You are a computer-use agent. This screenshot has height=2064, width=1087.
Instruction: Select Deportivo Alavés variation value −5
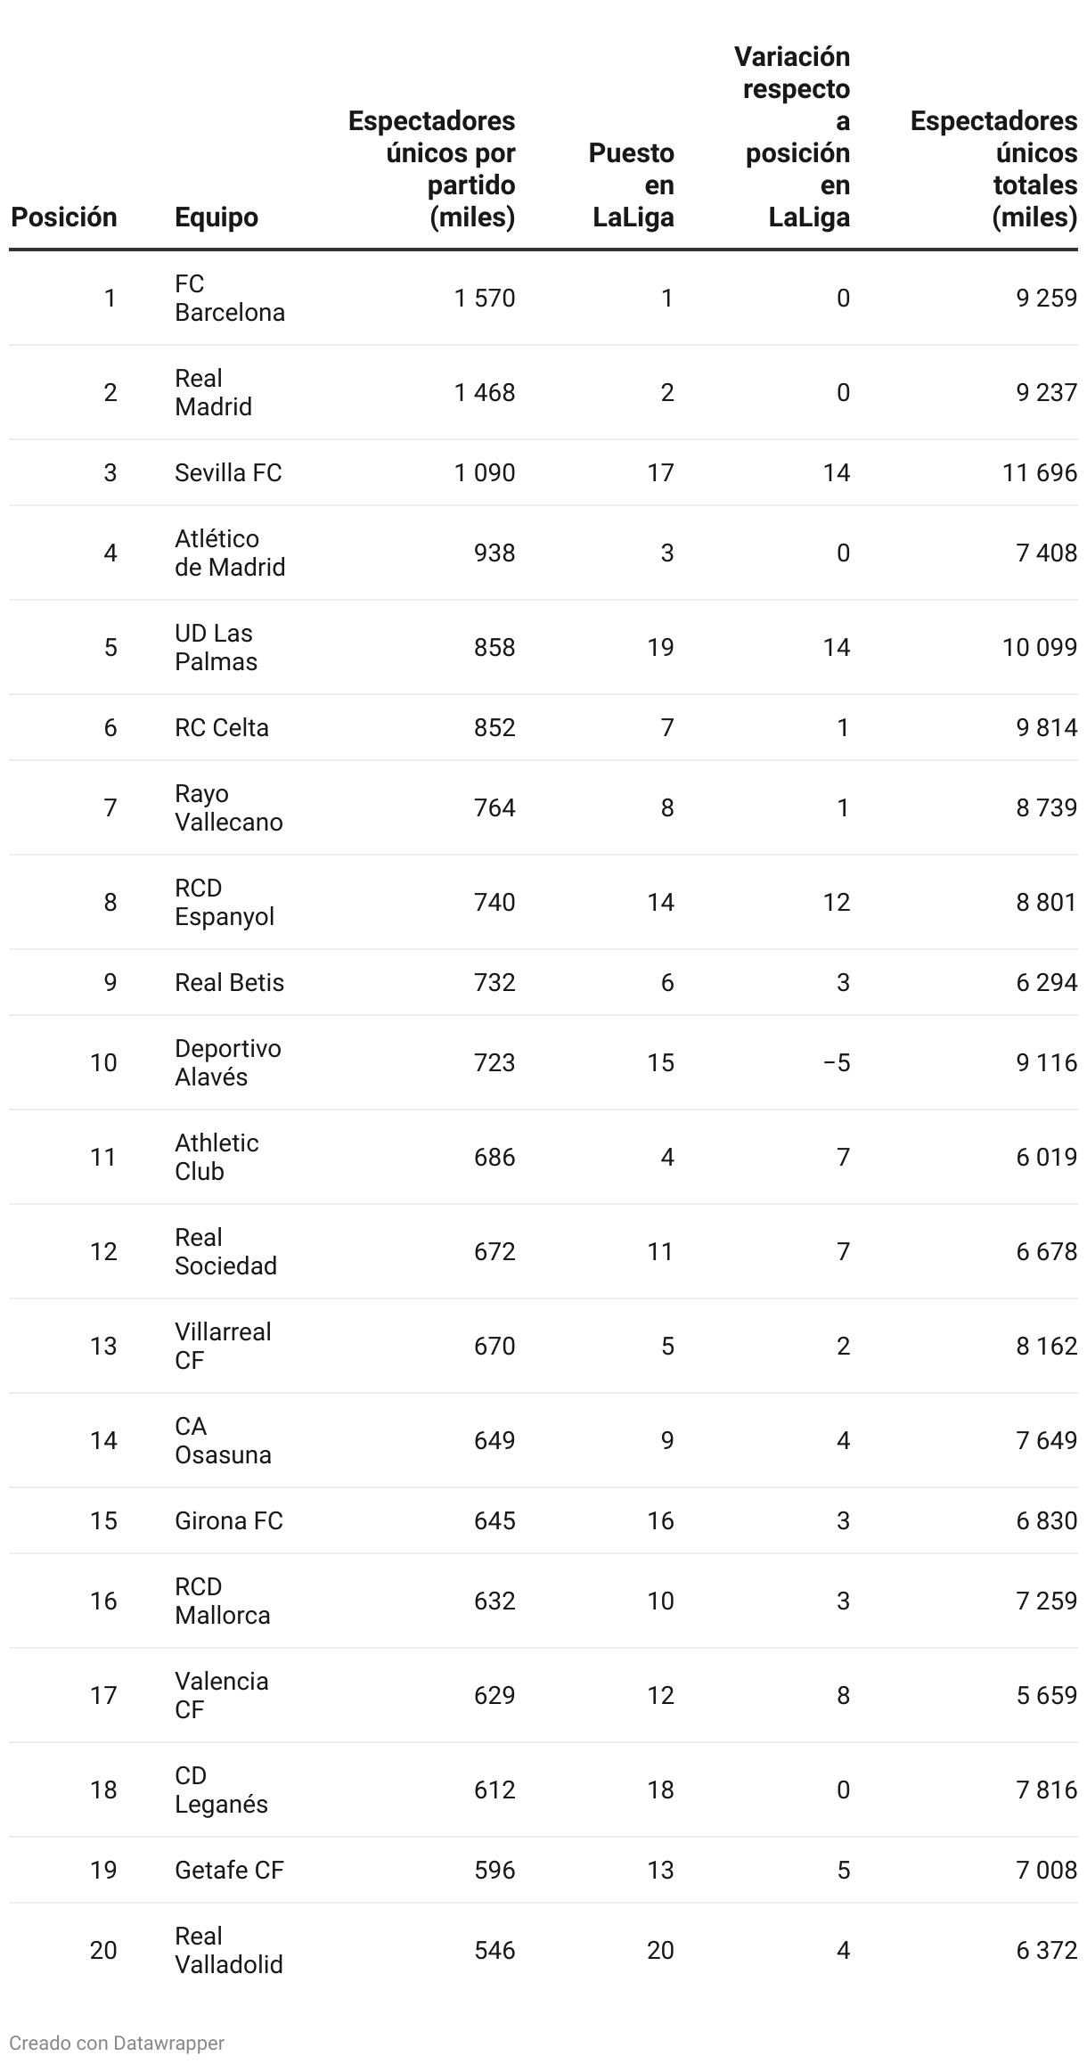[x=837, y=1063]
